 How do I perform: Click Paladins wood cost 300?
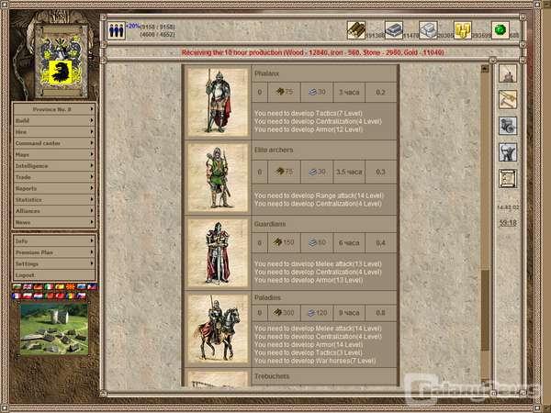point(284,312)
